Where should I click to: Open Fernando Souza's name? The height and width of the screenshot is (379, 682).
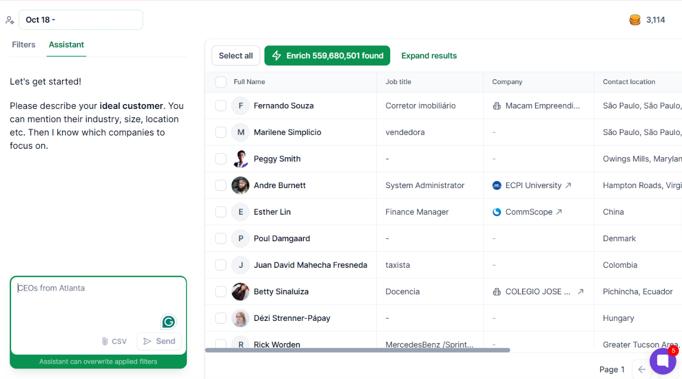[283, 106]
